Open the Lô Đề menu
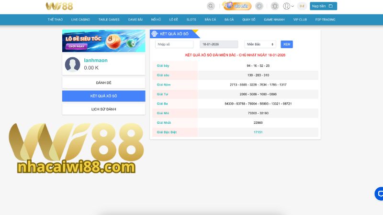This screenshot has width=383, height=215. tap(174, 20)
